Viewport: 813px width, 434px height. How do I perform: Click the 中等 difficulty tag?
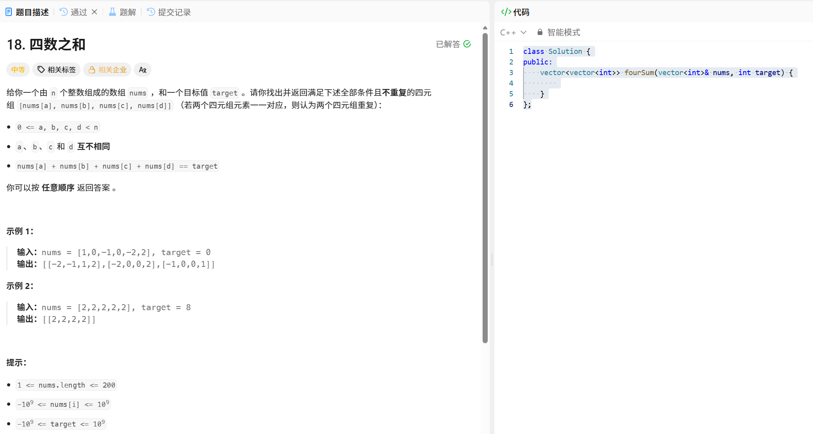pos(18,70)
